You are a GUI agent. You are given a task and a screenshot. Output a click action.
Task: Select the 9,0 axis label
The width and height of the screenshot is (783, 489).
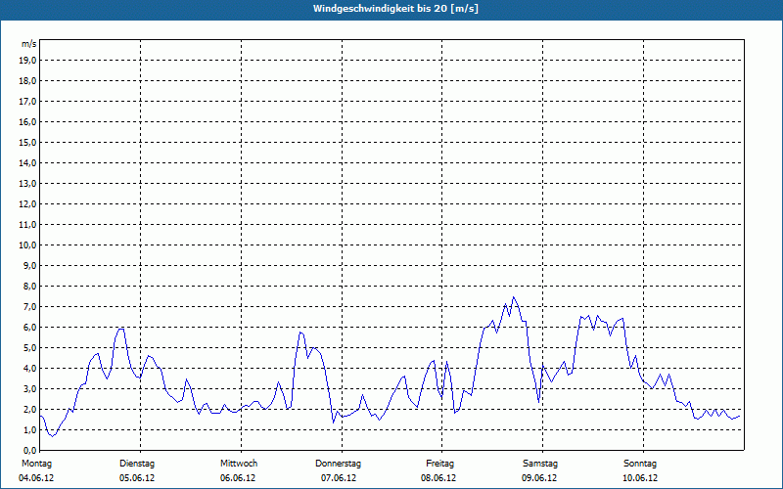pyautogui.click(x=29, y=265)
